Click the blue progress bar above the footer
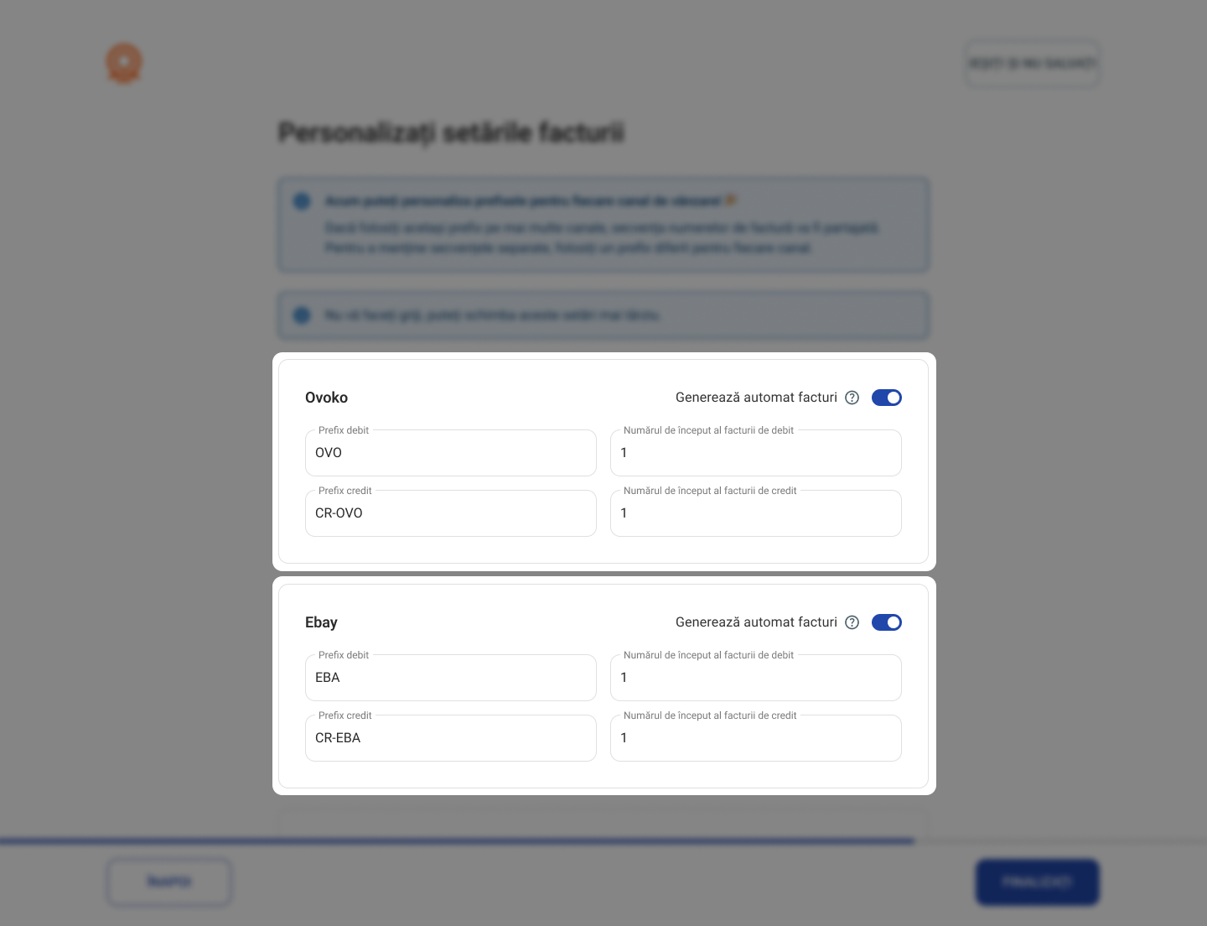1207x926 pixels. 457,840
